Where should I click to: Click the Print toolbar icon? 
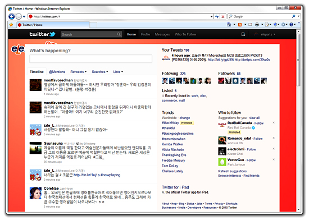(257, 25)
